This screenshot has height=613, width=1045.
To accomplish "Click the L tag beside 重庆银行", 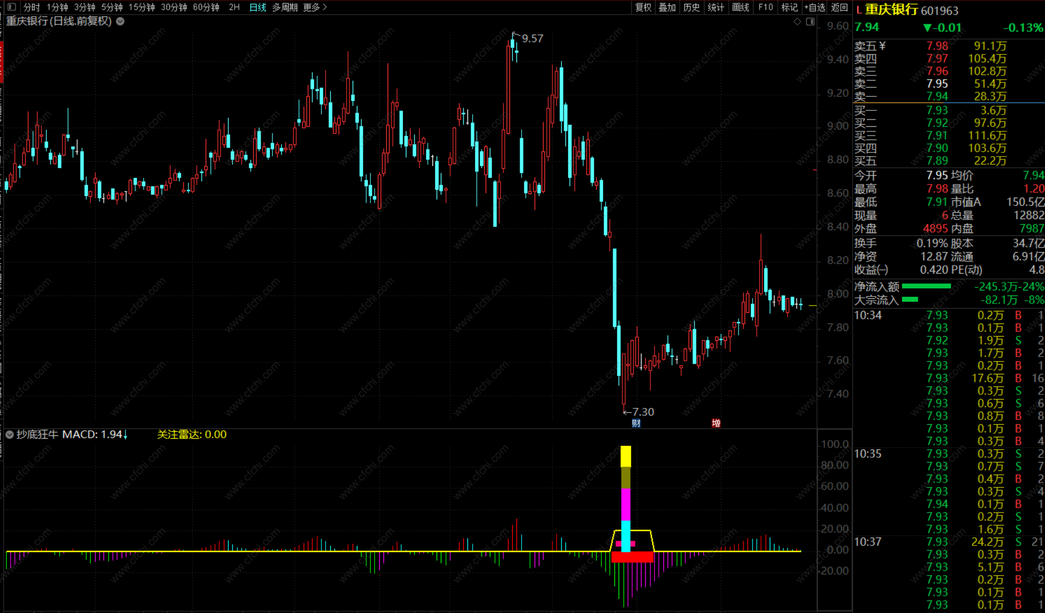I will (859, 10).
